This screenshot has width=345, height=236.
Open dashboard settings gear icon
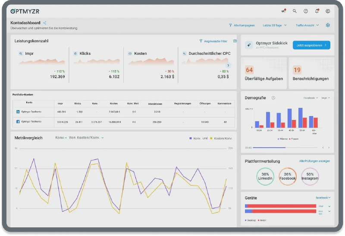click(328, 25)
